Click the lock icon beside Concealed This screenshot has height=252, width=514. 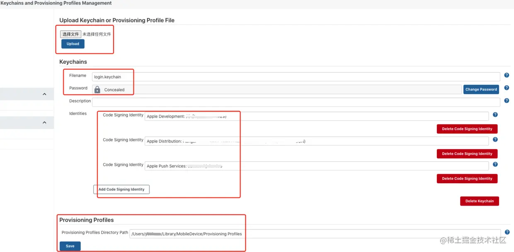pos(97,90)
